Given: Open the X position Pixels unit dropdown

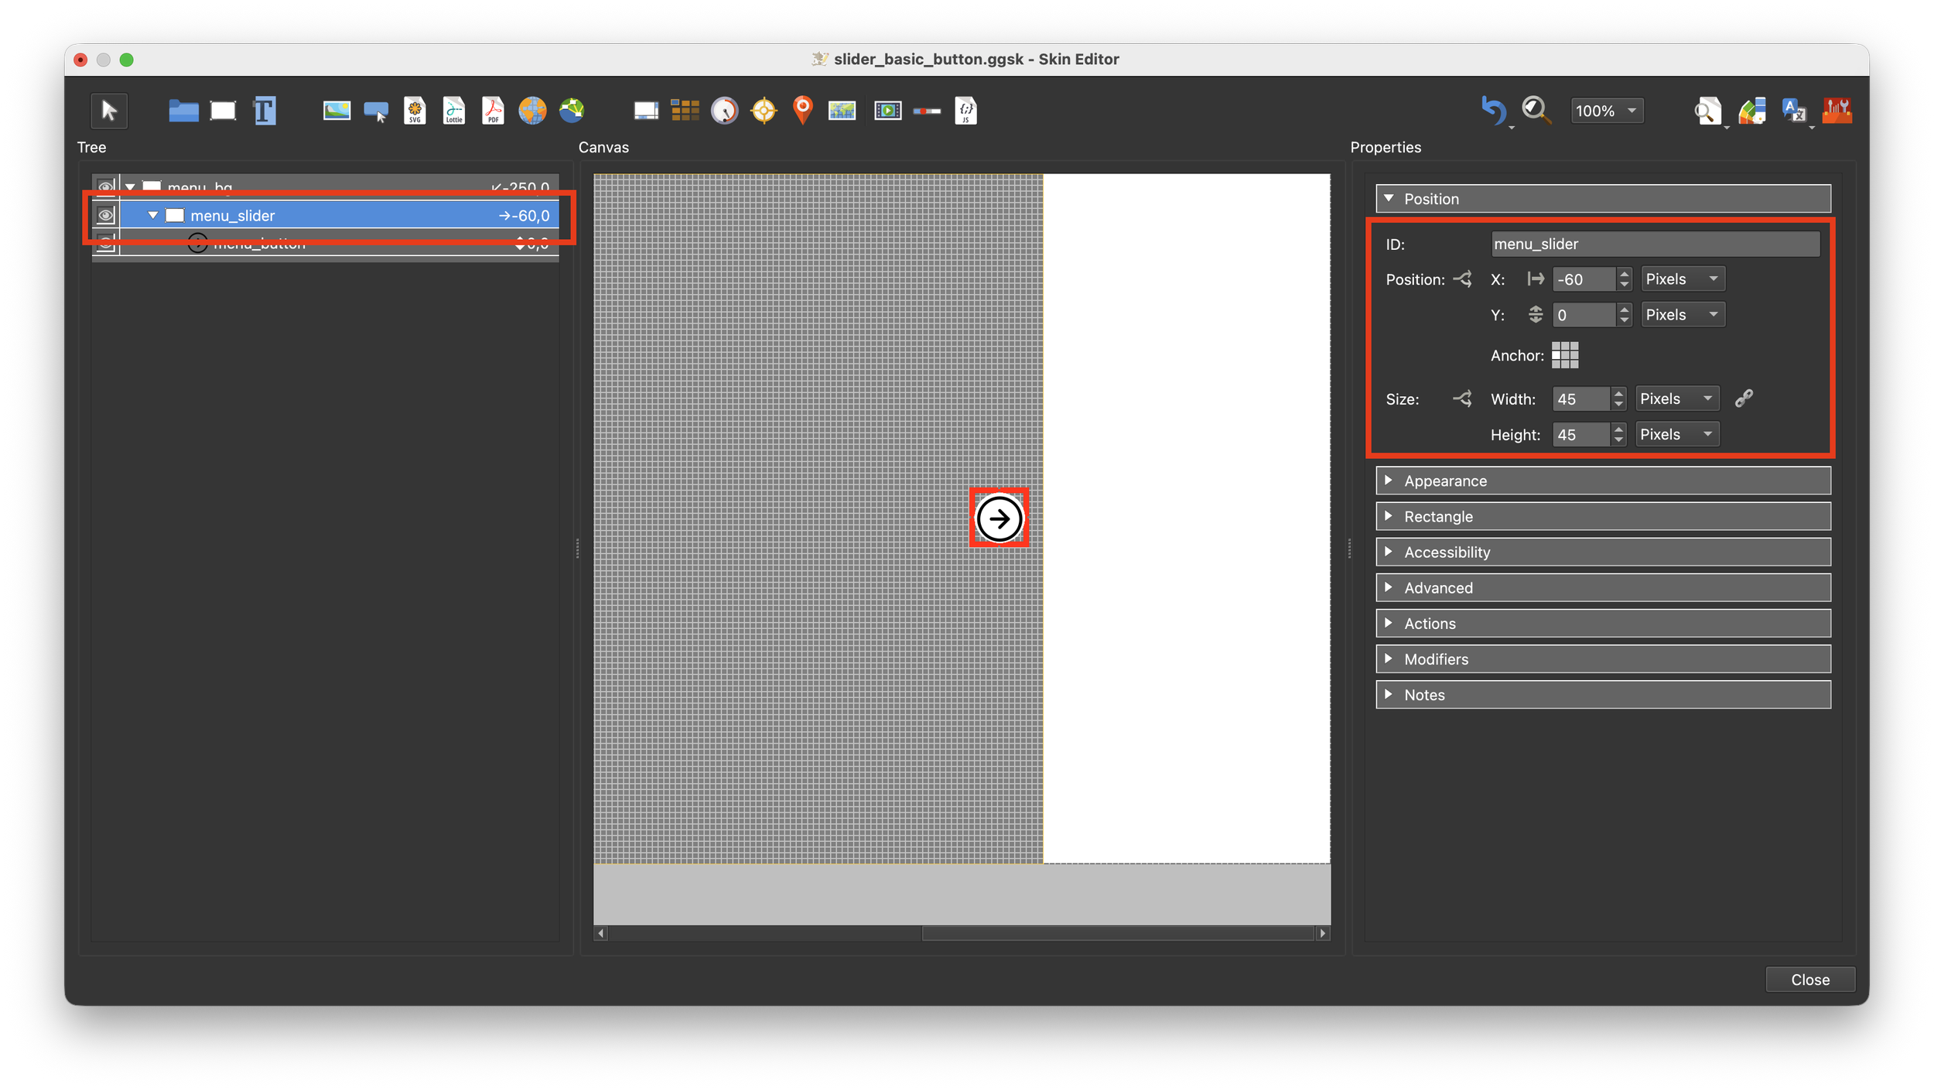Looking at the screenshot, I should click(1682, 279).
